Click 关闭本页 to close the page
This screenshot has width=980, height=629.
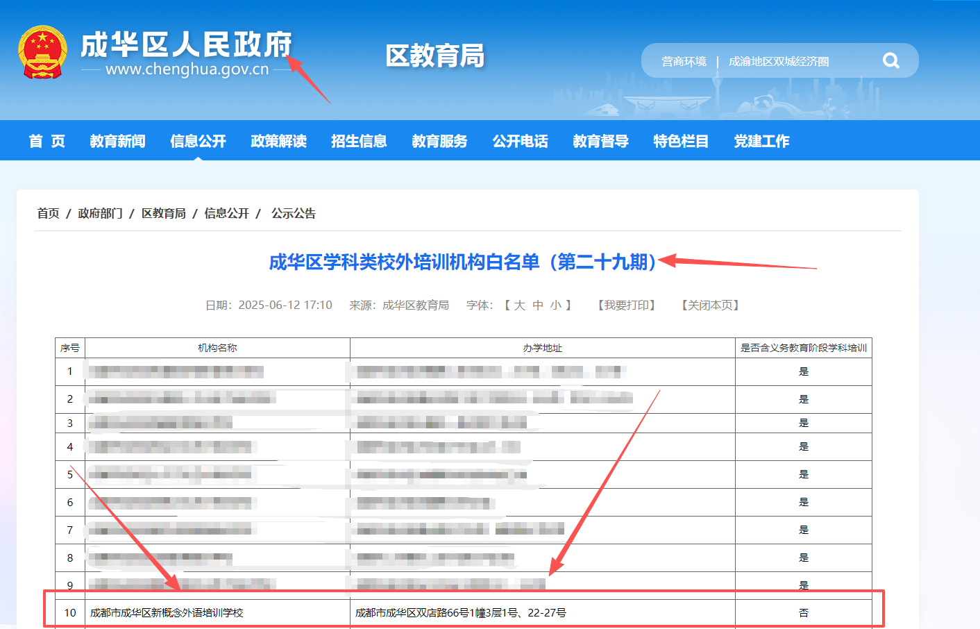tap(710, 305)
